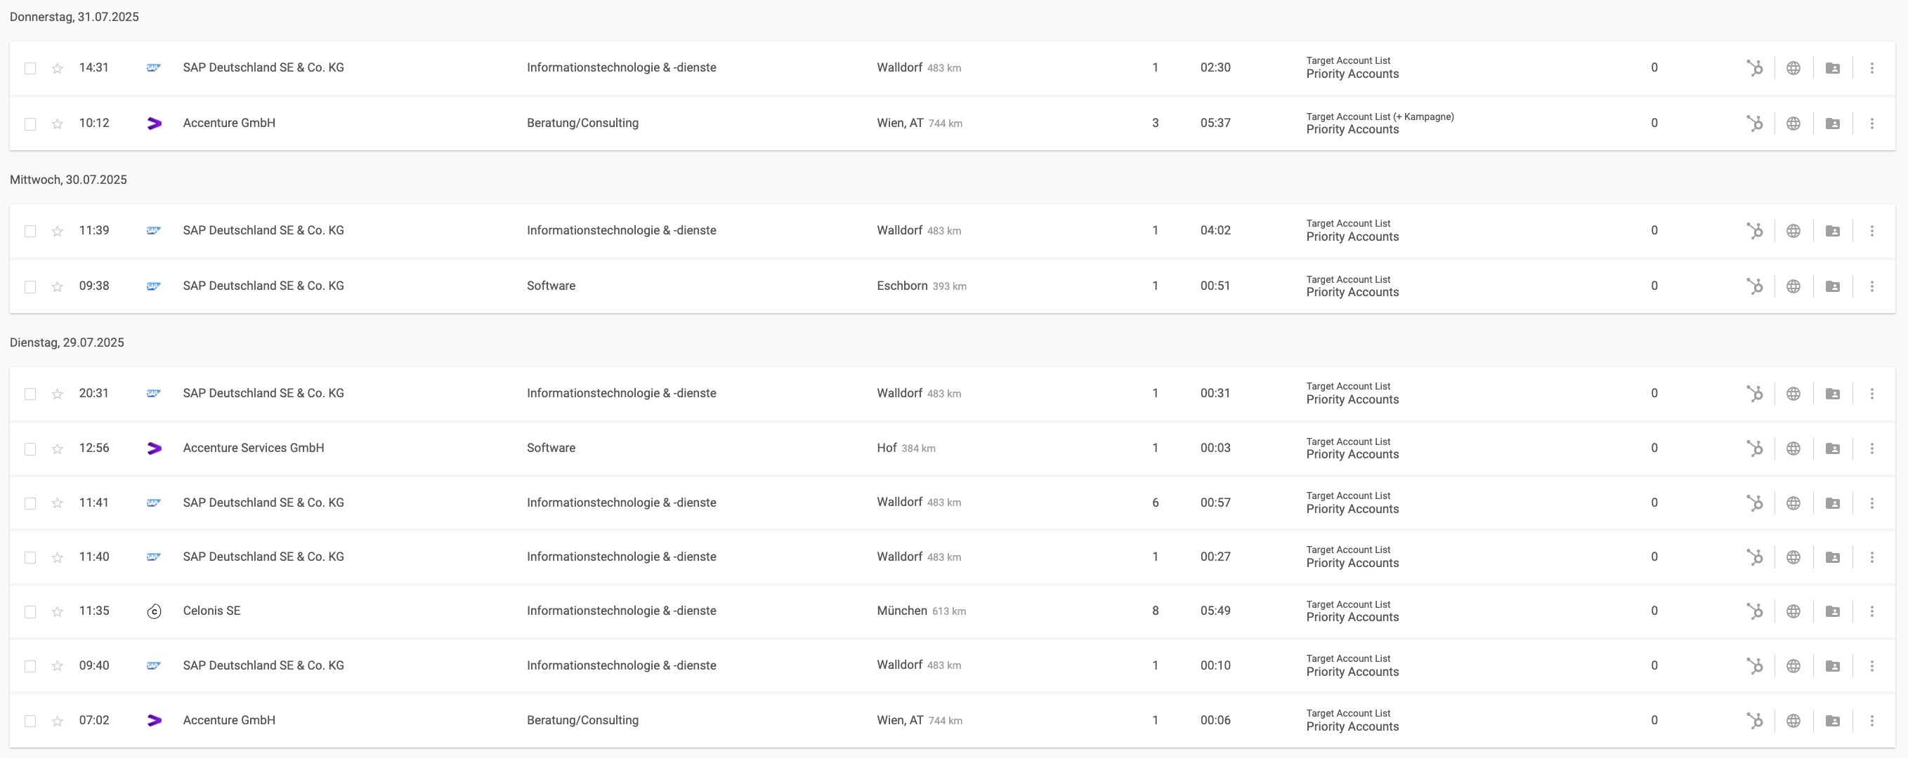Click SAP logo in 09:40 row
This screenshot has height=758, width=1908.
153,665
